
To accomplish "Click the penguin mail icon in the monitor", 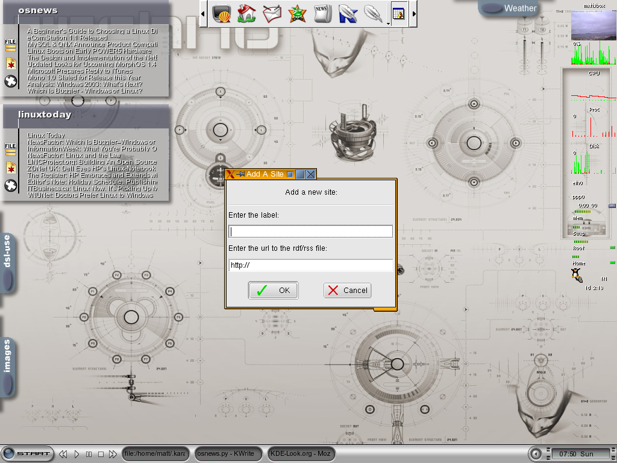I will [577, 275].
